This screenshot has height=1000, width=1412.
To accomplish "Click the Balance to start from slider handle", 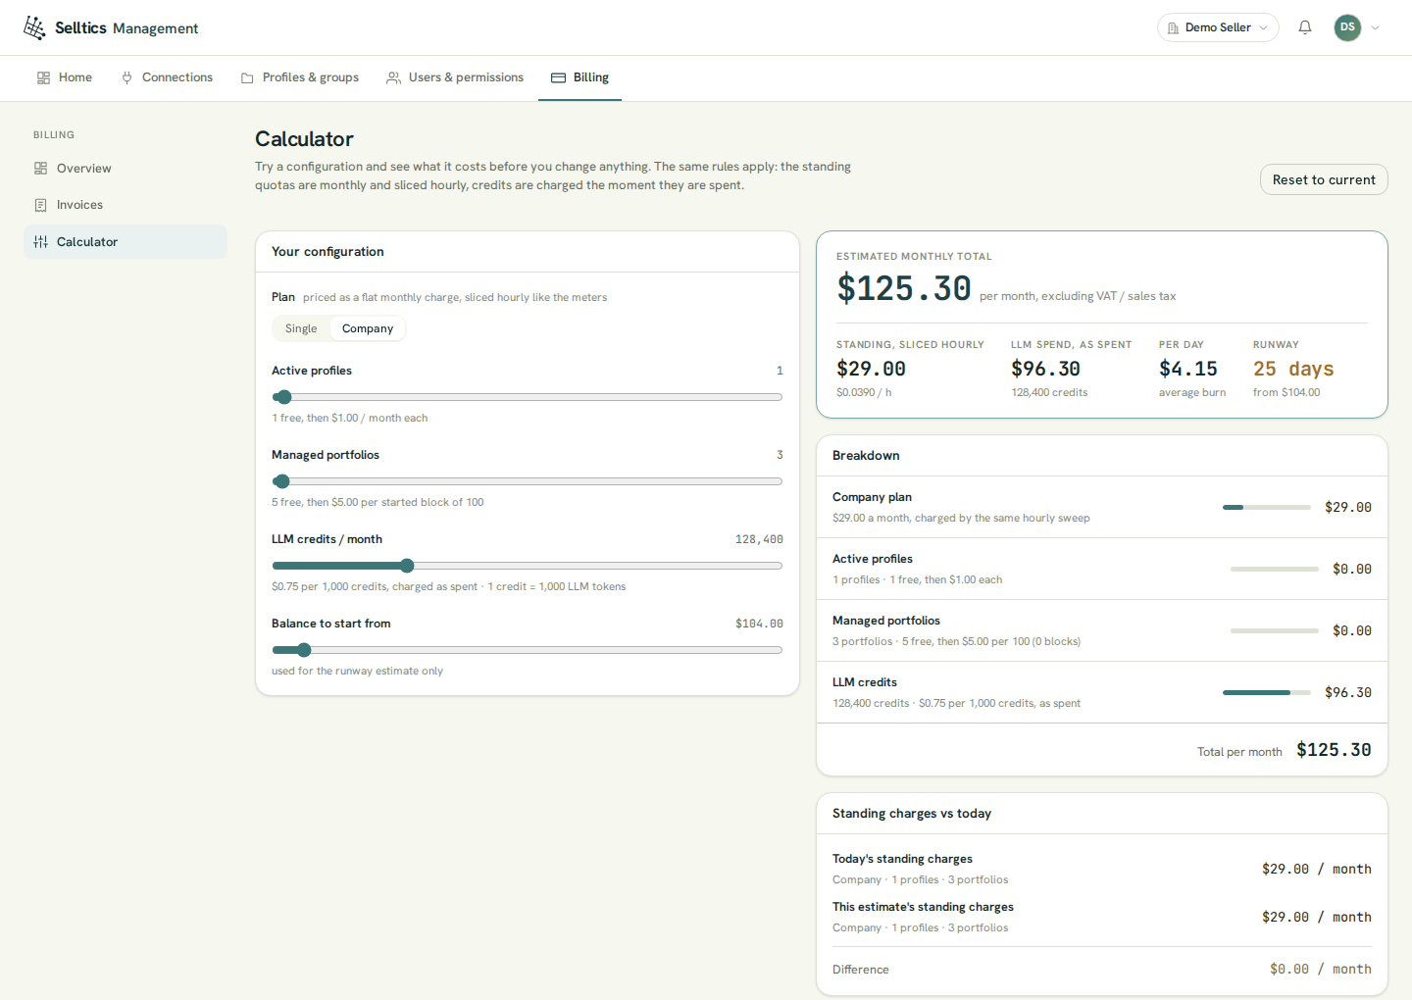I will (304, 650).
